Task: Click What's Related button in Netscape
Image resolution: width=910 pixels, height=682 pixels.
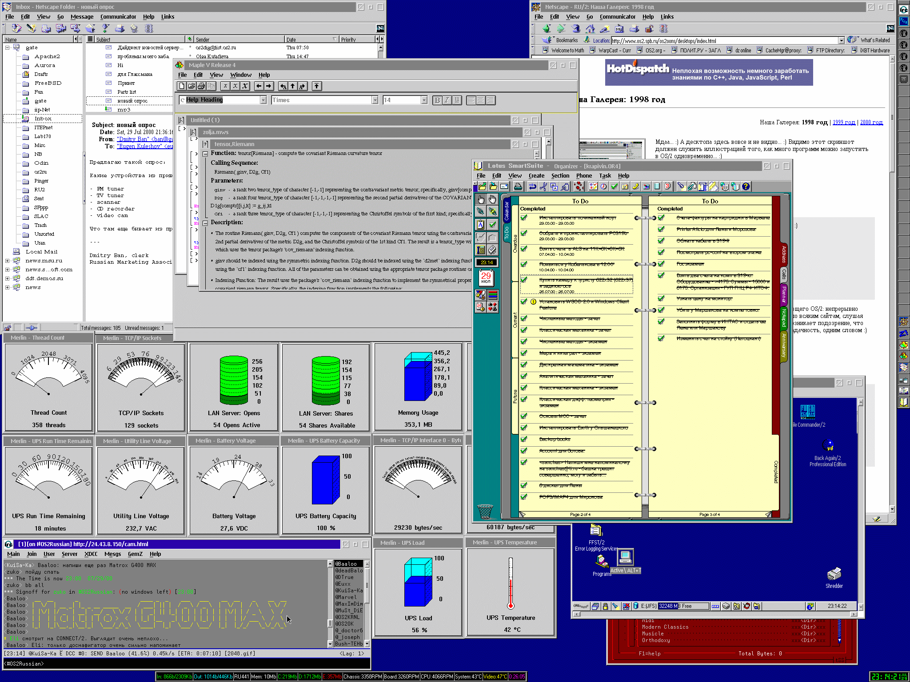Action: tap(870, 40)
